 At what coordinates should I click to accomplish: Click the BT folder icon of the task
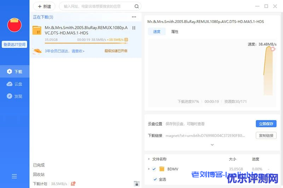tap(37, 30)
